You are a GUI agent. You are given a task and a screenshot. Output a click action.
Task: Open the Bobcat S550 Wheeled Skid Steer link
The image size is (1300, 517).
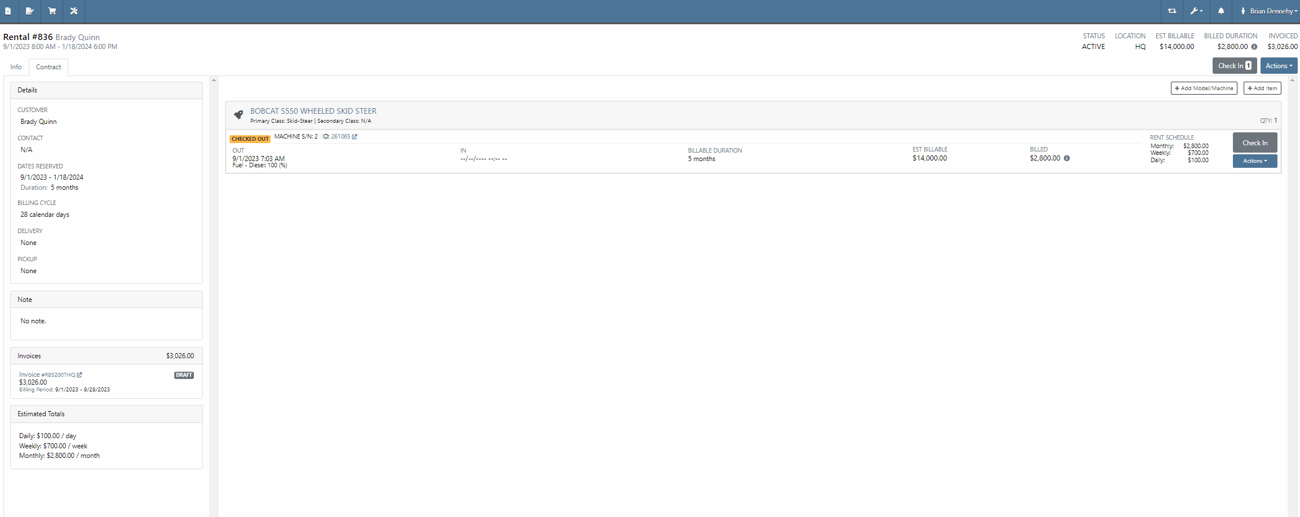pos(313,111)
